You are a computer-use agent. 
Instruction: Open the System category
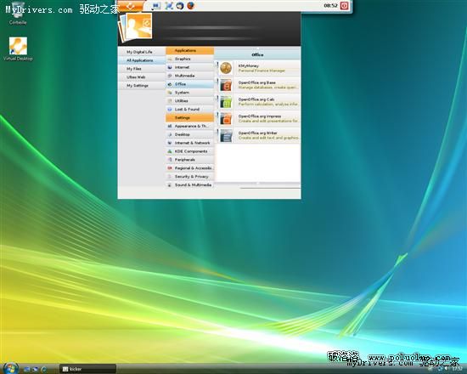coord(189,93)
